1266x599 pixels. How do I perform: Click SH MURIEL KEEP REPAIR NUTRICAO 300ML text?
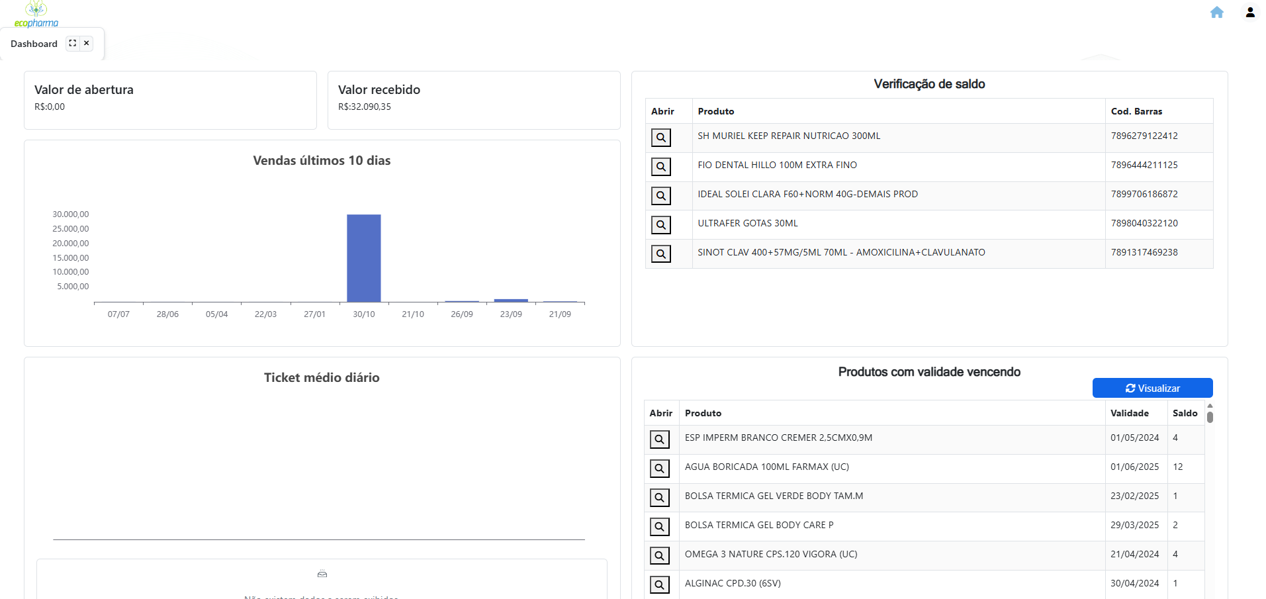(x=789, y=136)
